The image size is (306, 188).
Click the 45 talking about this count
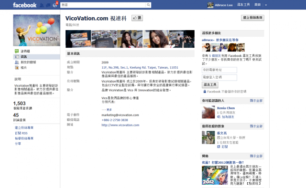16,115
